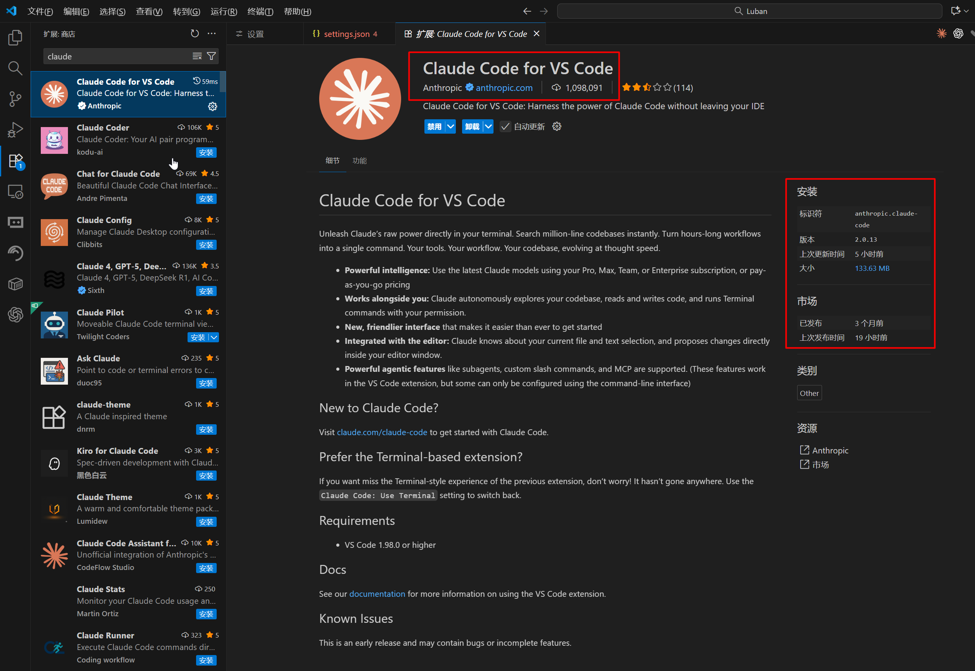Open the Terminal menu in the menu bar

[x=260, y=11]
